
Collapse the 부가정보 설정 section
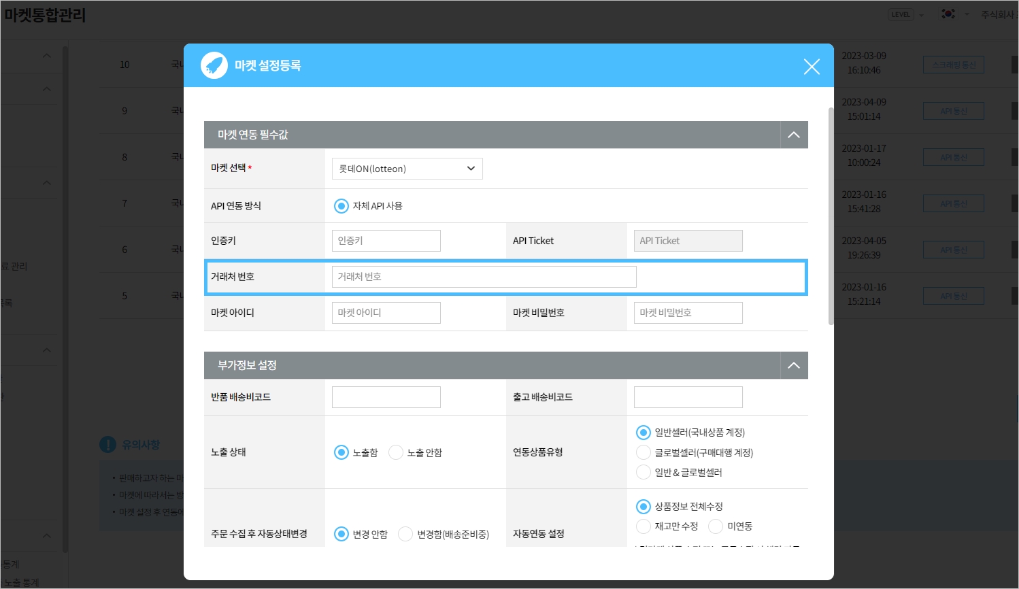pyautogui.click(x=794, y=365)
